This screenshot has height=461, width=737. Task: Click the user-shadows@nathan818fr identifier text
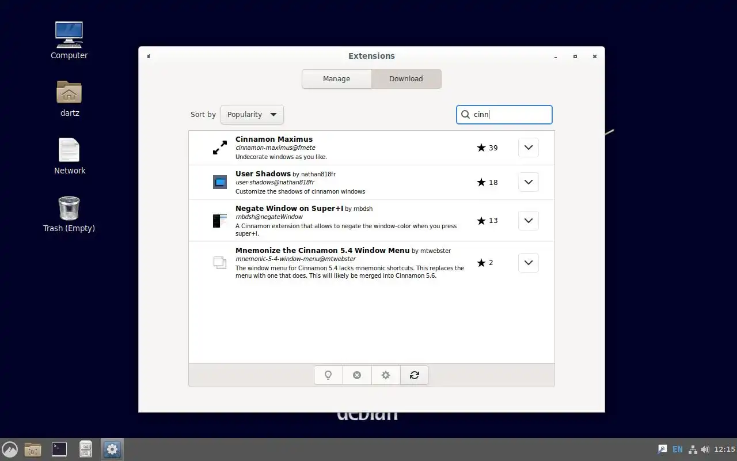[x=275, y=182]
